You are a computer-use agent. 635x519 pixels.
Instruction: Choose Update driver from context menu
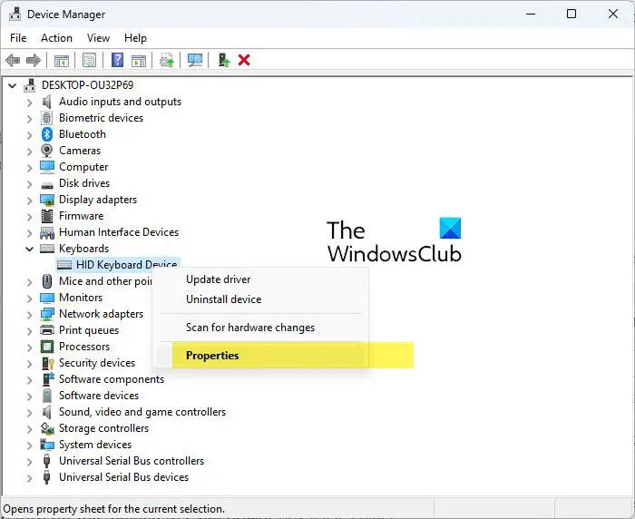pyautogui.click(x=260, y=279)
